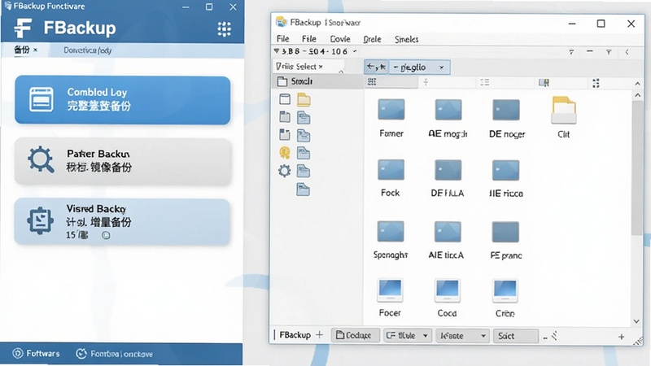The height and width of the screenshot is (366, 651).
Task: Select the Smolt folder in the sidebar
Action: [317, 81]
